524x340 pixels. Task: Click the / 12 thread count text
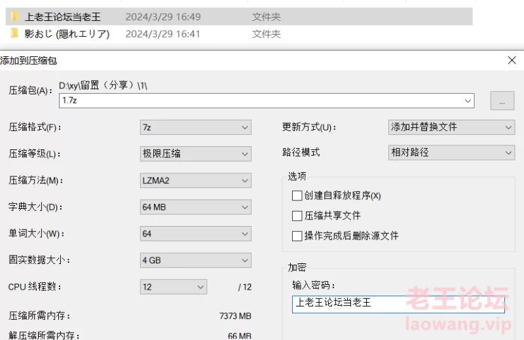pyautogui.click(x=244, y=287)
